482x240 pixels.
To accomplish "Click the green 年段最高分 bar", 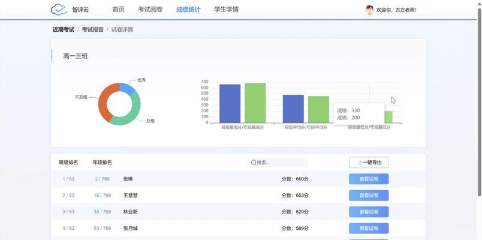I will pos(255,103).
